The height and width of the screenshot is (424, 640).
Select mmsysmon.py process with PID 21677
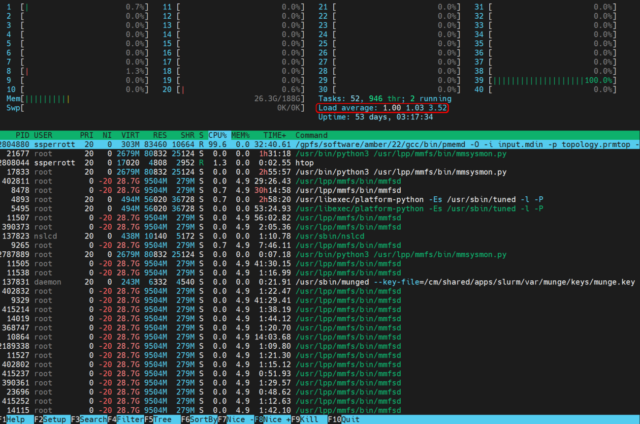point(320,153)
